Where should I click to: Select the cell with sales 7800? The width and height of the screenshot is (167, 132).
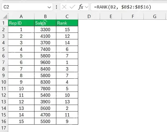[45, 89]
